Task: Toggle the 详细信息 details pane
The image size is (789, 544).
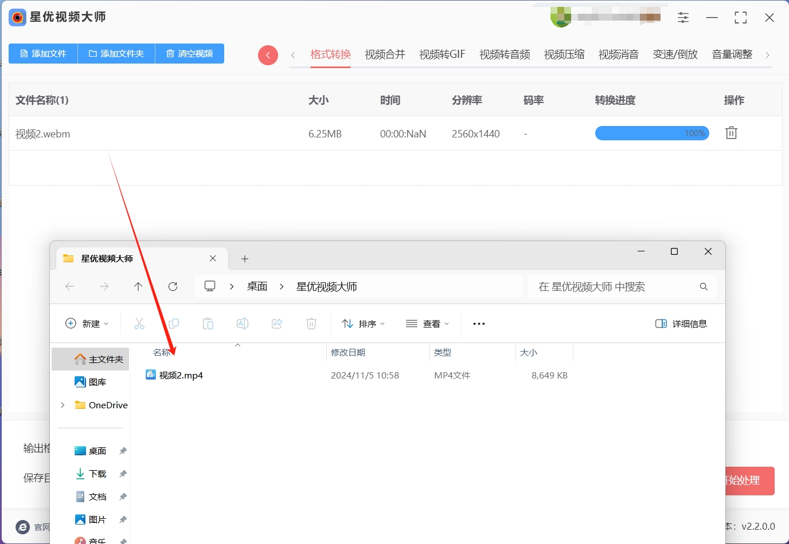Action: [x=681, y=324]
